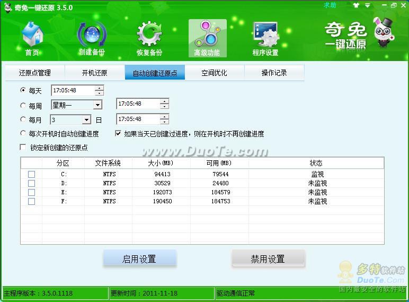Increase daily time with up spinner
Viewport: 409px width, 302px height.
click(99, 88)
